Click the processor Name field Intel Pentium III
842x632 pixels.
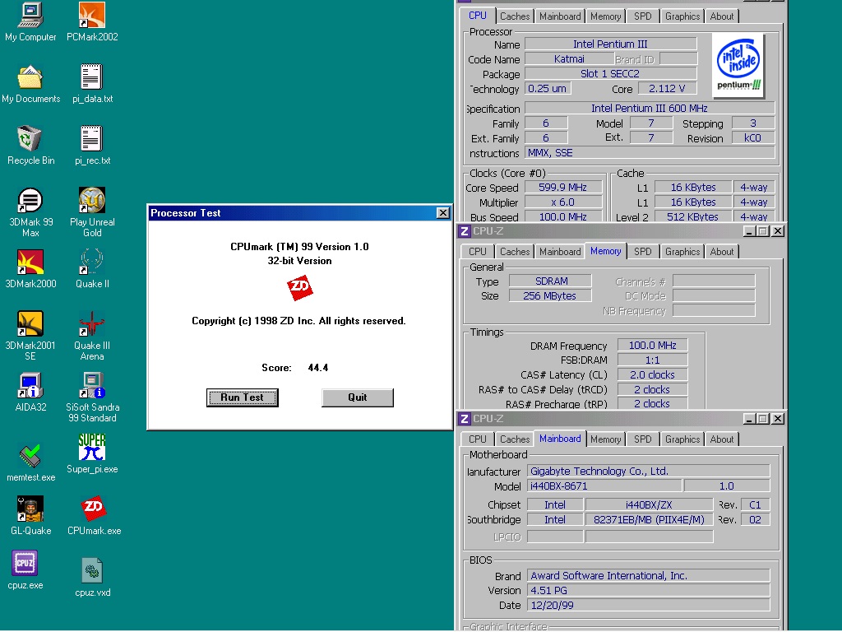coord(611,44)
